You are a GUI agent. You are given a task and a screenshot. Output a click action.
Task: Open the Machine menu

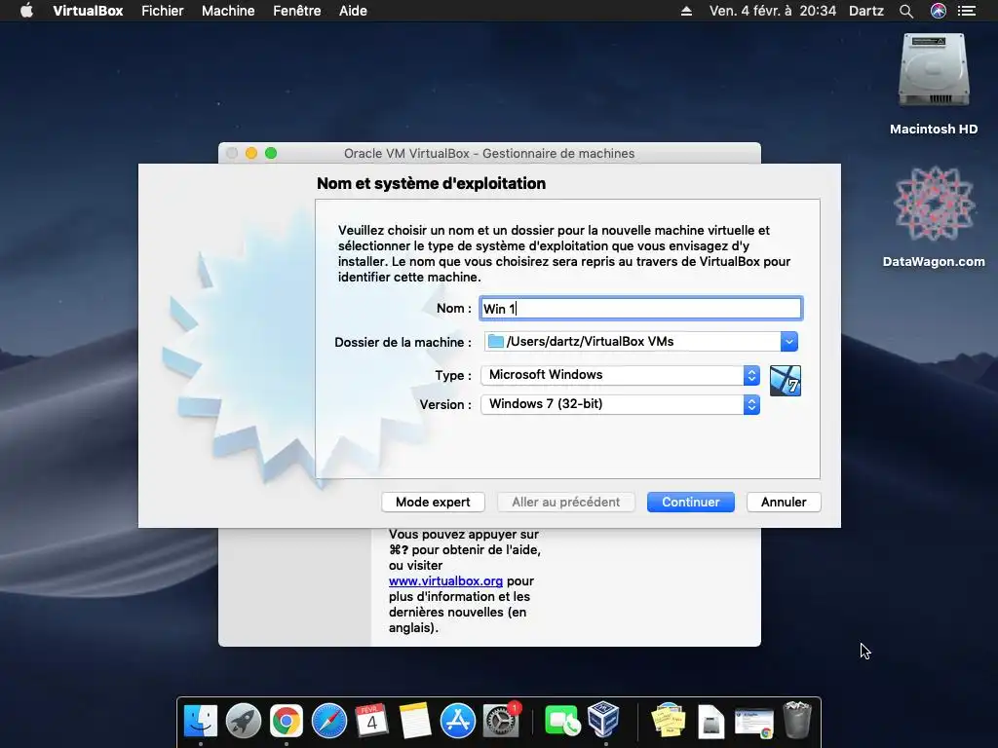[x=228, y=11]
